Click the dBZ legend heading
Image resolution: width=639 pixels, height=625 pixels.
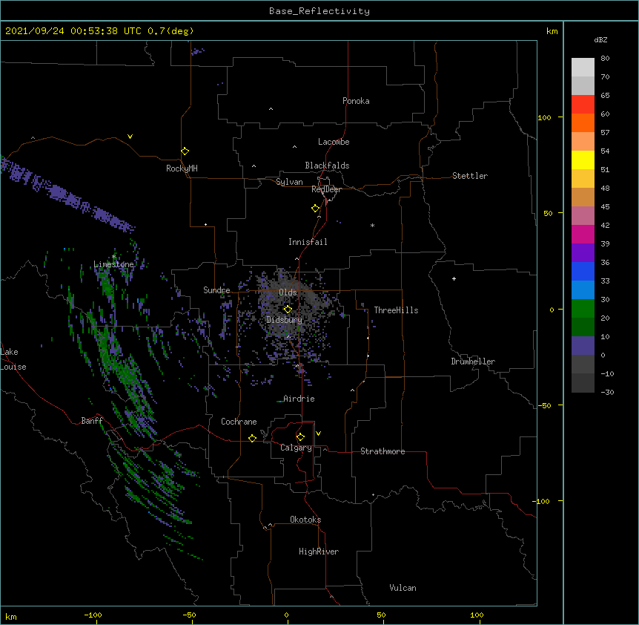pyautogui.click(x=600, y=39)
